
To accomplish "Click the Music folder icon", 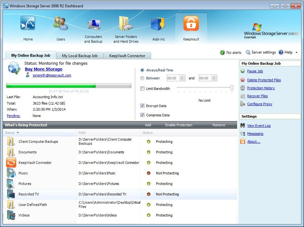I will coord(11,173).
